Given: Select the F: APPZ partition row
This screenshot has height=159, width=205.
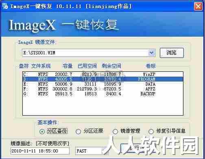Looking at the screenshot, I should pyautogui.click(x=103, y=89).
